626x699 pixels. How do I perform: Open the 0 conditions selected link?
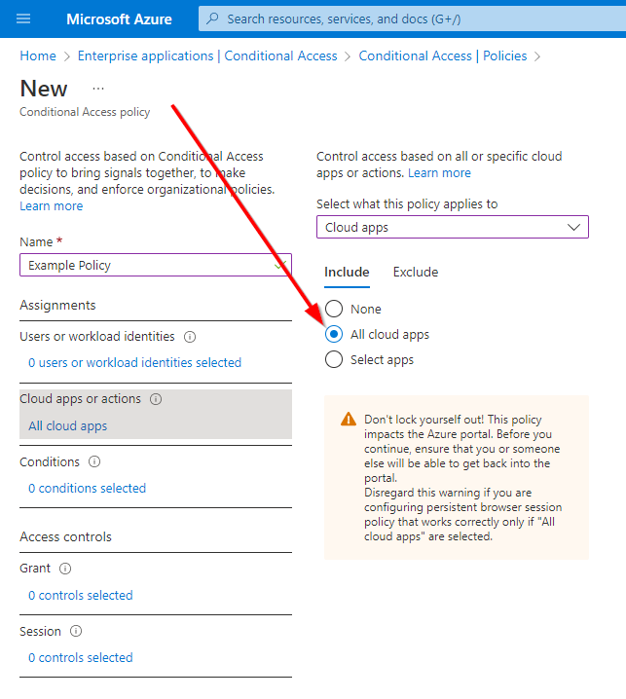[87, 489]
